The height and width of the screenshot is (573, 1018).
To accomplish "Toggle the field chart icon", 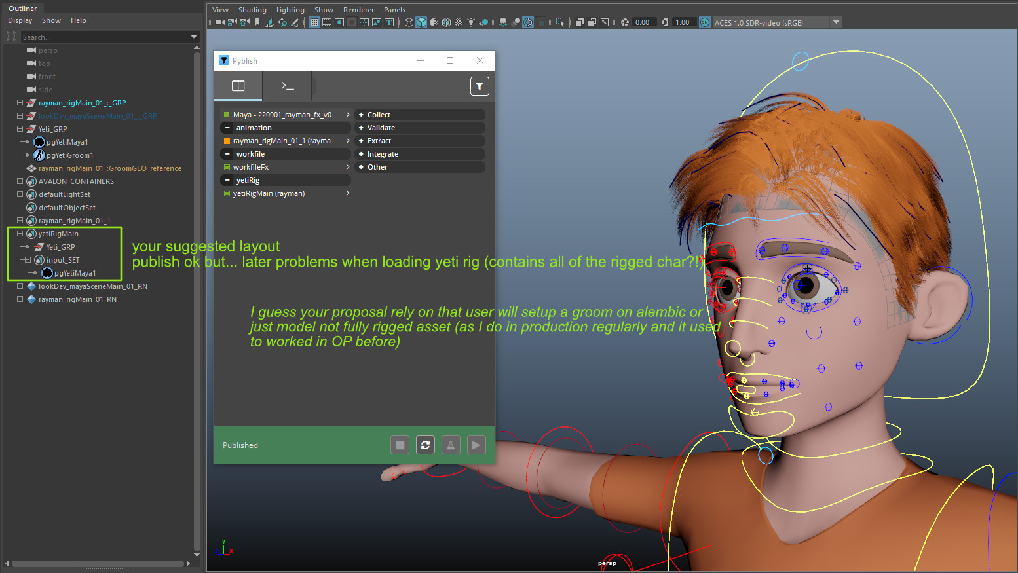I will (x=364, y=22).
